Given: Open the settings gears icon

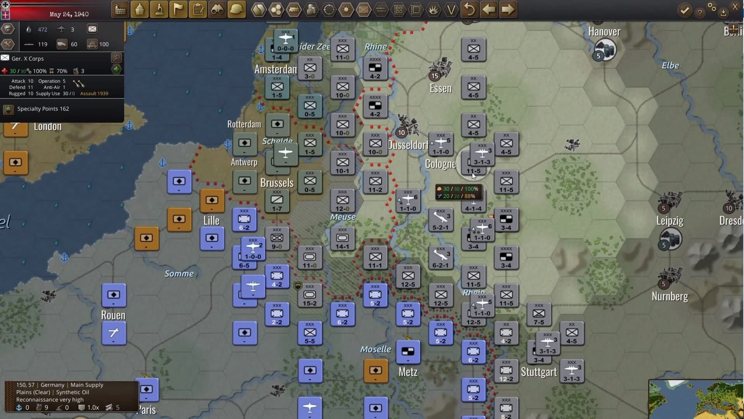Looking at the screenshot, I should click(x=712, y=7).
